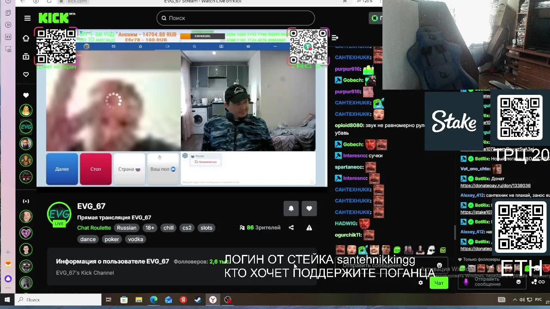Select the dance tag
The image size is (550, 309).
[88, 239]
